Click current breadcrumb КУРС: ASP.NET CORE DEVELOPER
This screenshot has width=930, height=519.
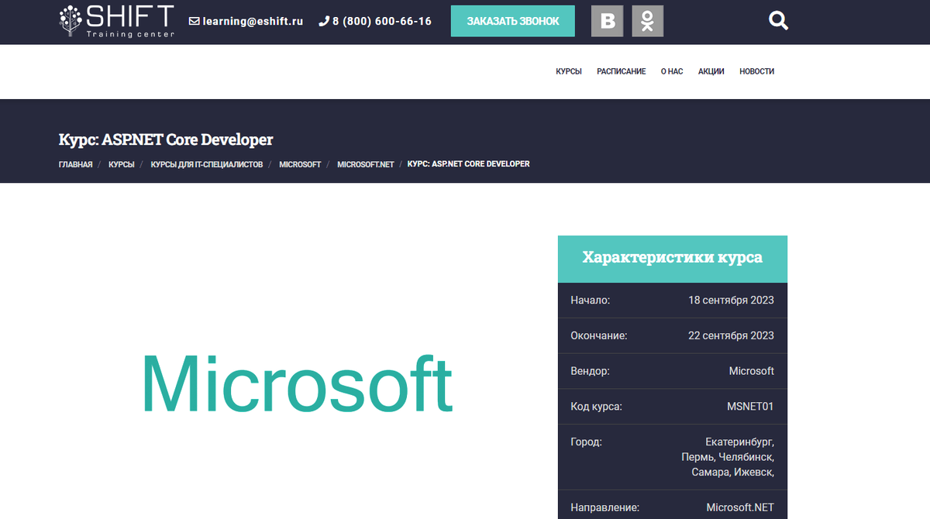tap(469, 164)
